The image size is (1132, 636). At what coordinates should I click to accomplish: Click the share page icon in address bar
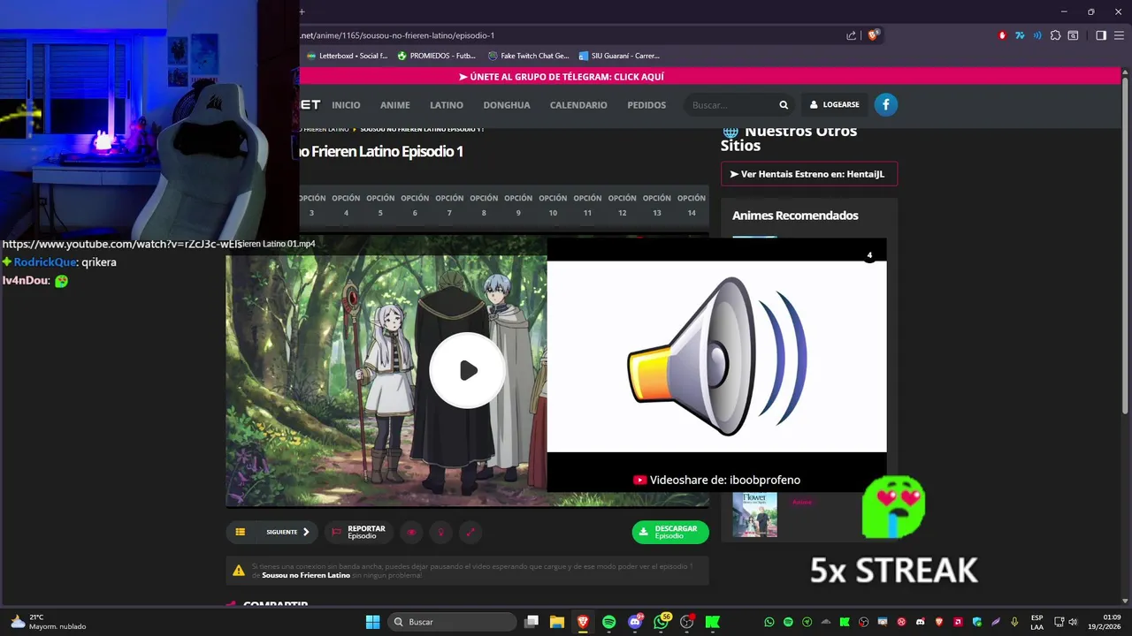pyautogui.click(x=851, y=35)
